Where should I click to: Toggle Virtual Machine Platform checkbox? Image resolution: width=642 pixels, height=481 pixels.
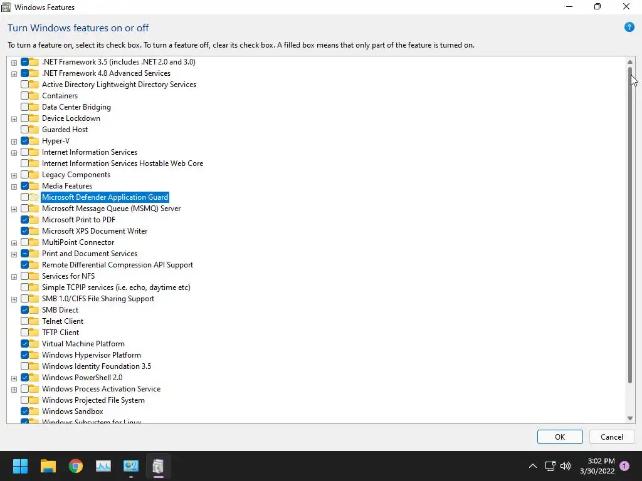click(x=24, y=344)
